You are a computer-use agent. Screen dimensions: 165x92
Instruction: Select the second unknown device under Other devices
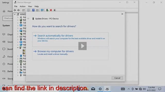24,53
